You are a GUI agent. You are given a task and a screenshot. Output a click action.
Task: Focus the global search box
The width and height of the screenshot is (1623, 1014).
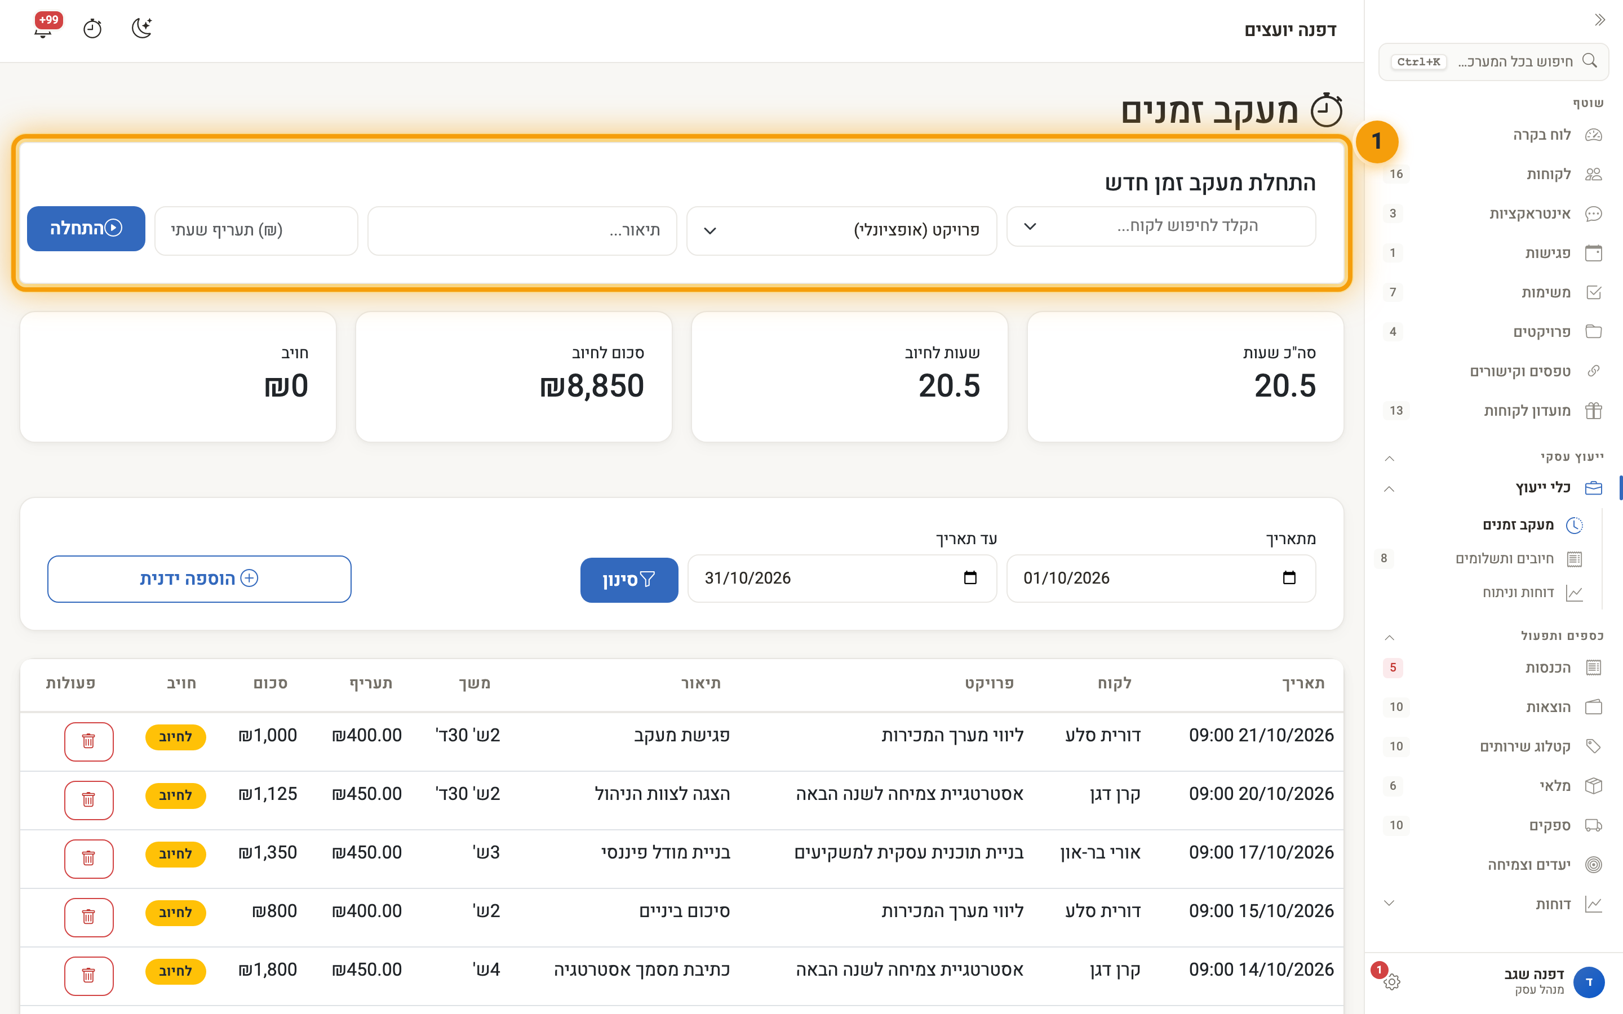point(1493,62)
